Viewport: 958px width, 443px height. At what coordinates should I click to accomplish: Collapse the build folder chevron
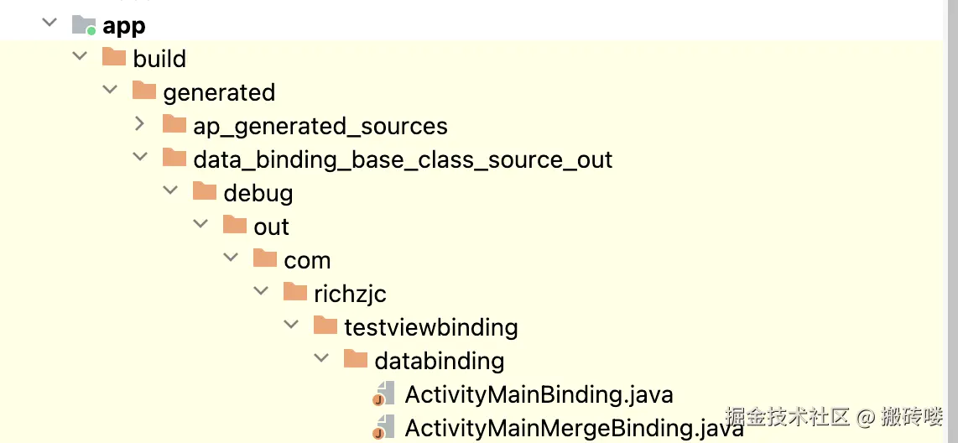[x=80, y=57]
